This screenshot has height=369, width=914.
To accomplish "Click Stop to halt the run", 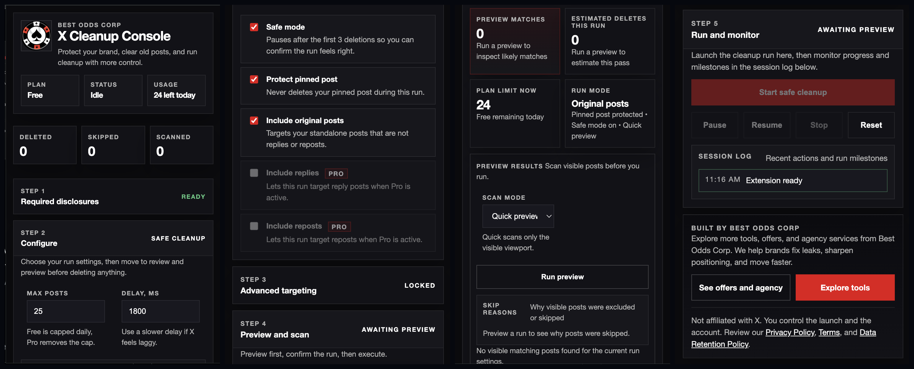I will [819, 125].
